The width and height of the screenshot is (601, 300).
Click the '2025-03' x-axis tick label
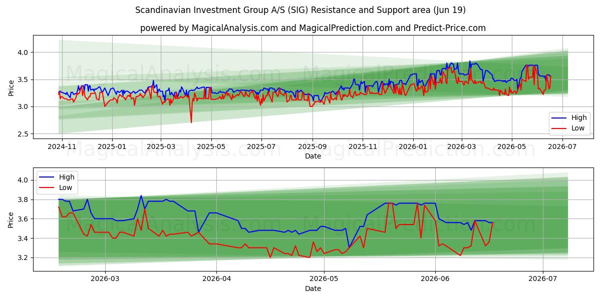pos(161,146)
